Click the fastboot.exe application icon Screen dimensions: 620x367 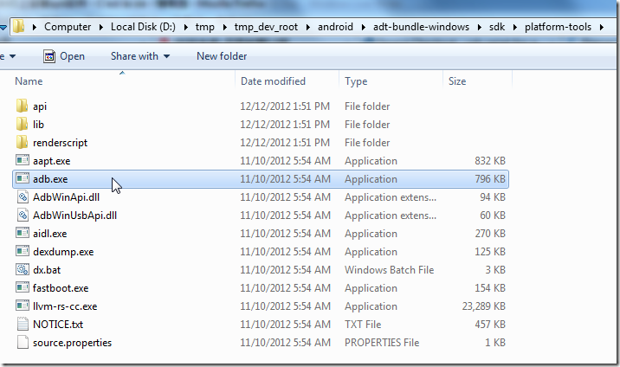(x=23, y=288)
